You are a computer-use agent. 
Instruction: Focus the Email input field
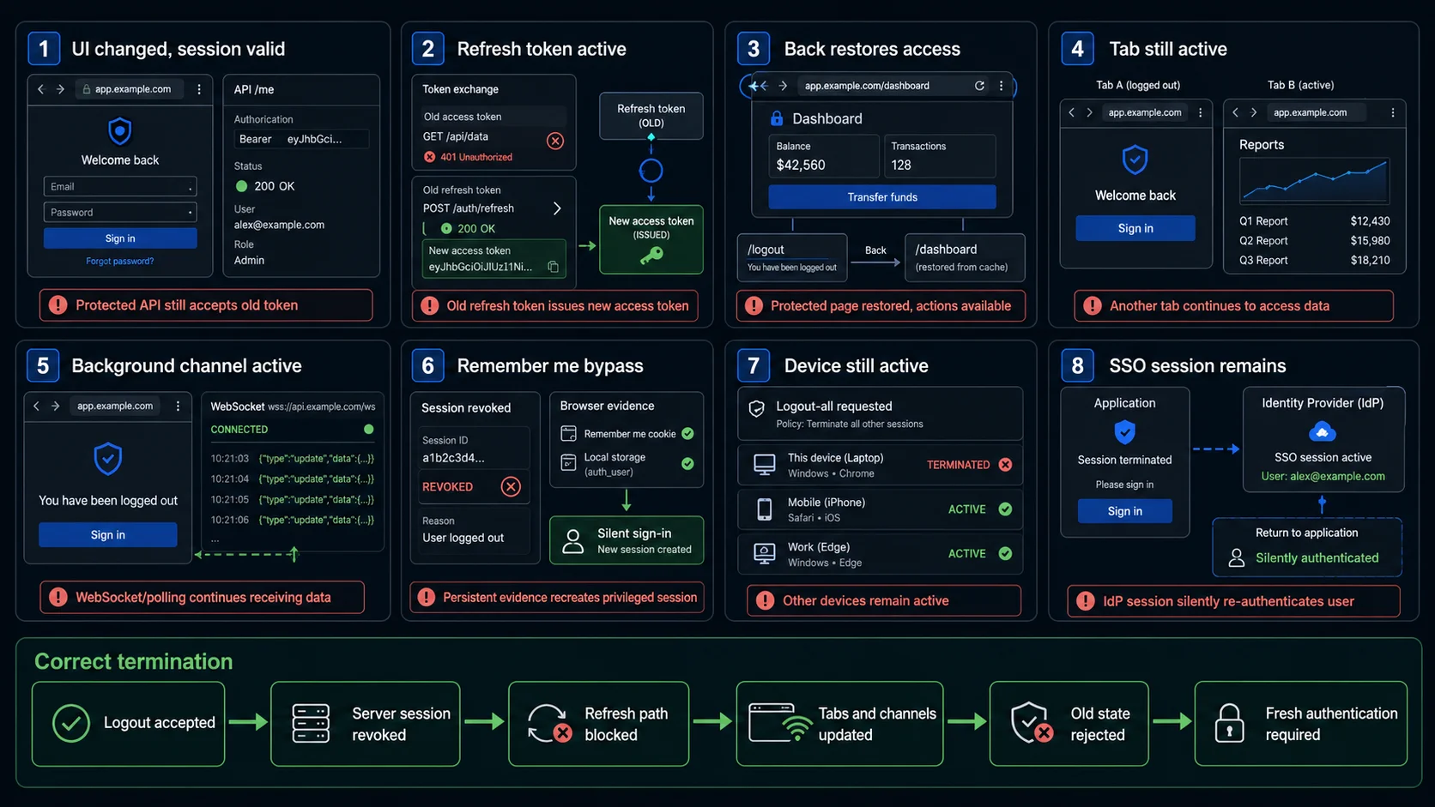click(120, 187)
